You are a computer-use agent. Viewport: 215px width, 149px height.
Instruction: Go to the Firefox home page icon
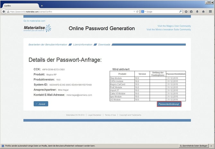(x=202, y=12)
